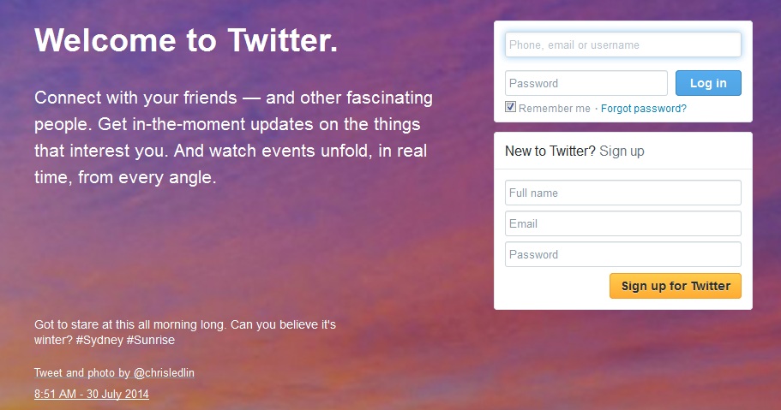Screen dimensions: 781x410
Task: Click the Welcome to Twitter heading
Action: (186, 40)
